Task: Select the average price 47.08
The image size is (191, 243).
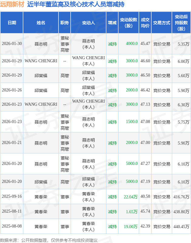Action: point(145,122)
